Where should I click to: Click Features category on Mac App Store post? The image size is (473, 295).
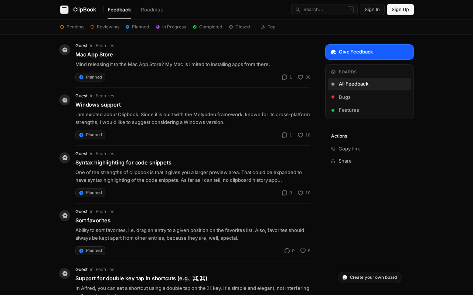105,46
